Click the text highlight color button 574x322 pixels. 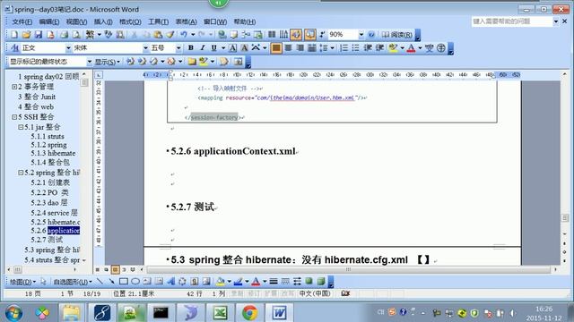pos(393,47)
